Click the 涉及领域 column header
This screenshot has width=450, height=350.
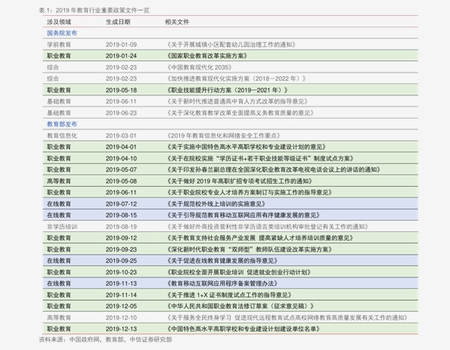(x=59, y=22)
